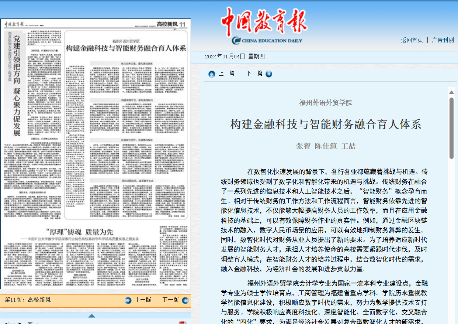Click the previous article arrow icon
458x324 pixels.
212,74
